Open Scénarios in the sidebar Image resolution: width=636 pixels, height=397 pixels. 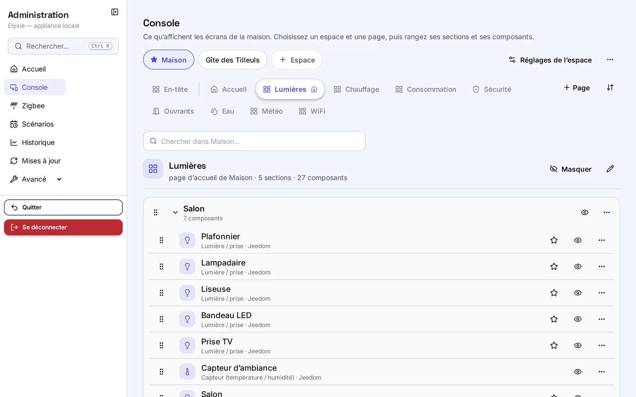(35, 124)
